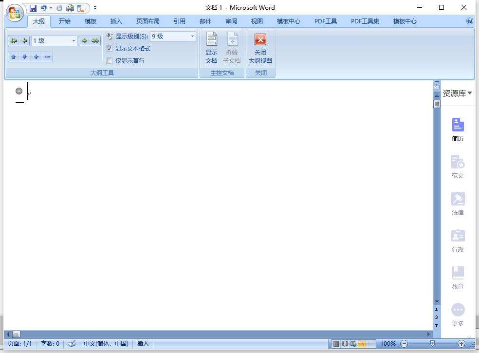This screenshot has height=353, width=479.
Task: Open 教育 resource in the sidebar
Action: click(458, 278)
